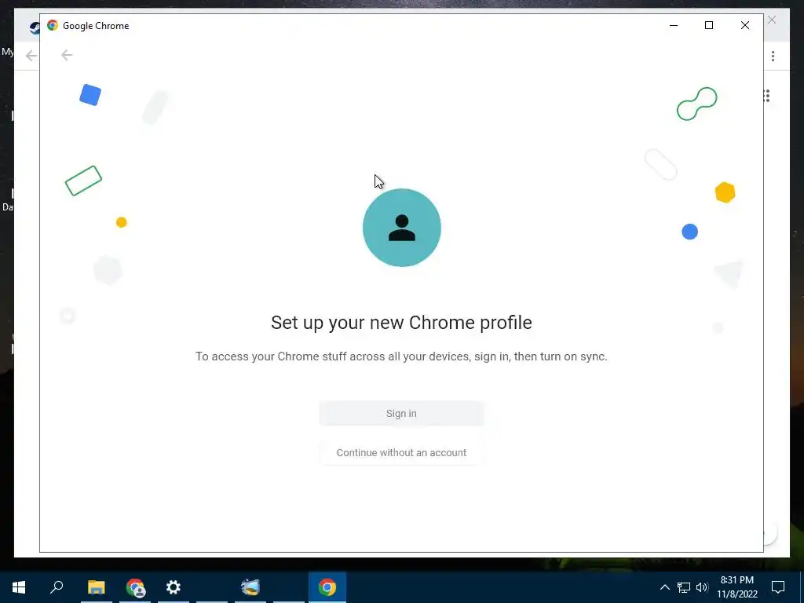The image size is (804, 603).
Task: Click the Chrome logo in title bar
Action: coord(53,25)
